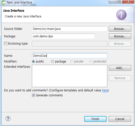
Task: Close the dialog with the X button
Action: point(128,1)
